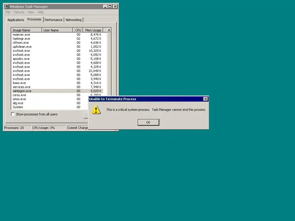
Task: Sort by Image Name column header
Action: [27, 30]
